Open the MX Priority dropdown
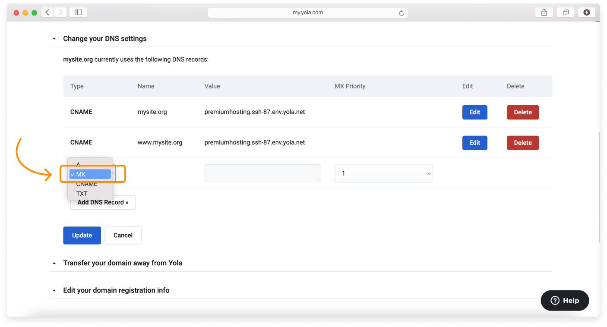The width and height of the screenshot is (607, 327). pyautogui.click(x=383, y=173)
